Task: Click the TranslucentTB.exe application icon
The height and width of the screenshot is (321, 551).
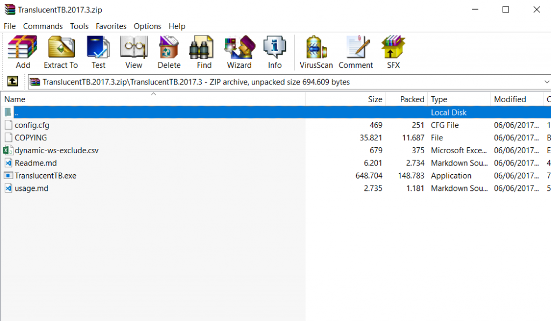Action: [x=9, y=175]
